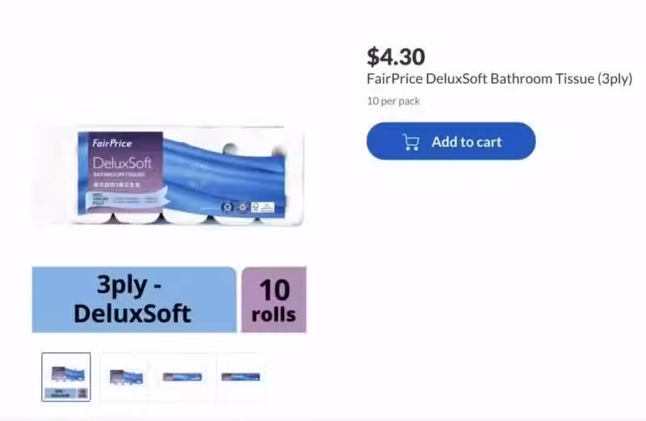Select the second product thumbnail

point(126,377)
